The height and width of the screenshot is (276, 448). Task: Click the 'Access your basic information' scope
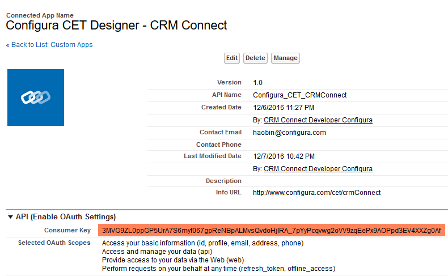click(202, 243)
